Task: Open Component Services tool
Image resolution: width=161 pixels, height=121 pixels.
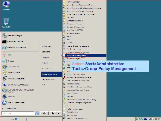Action: (85, 24)
